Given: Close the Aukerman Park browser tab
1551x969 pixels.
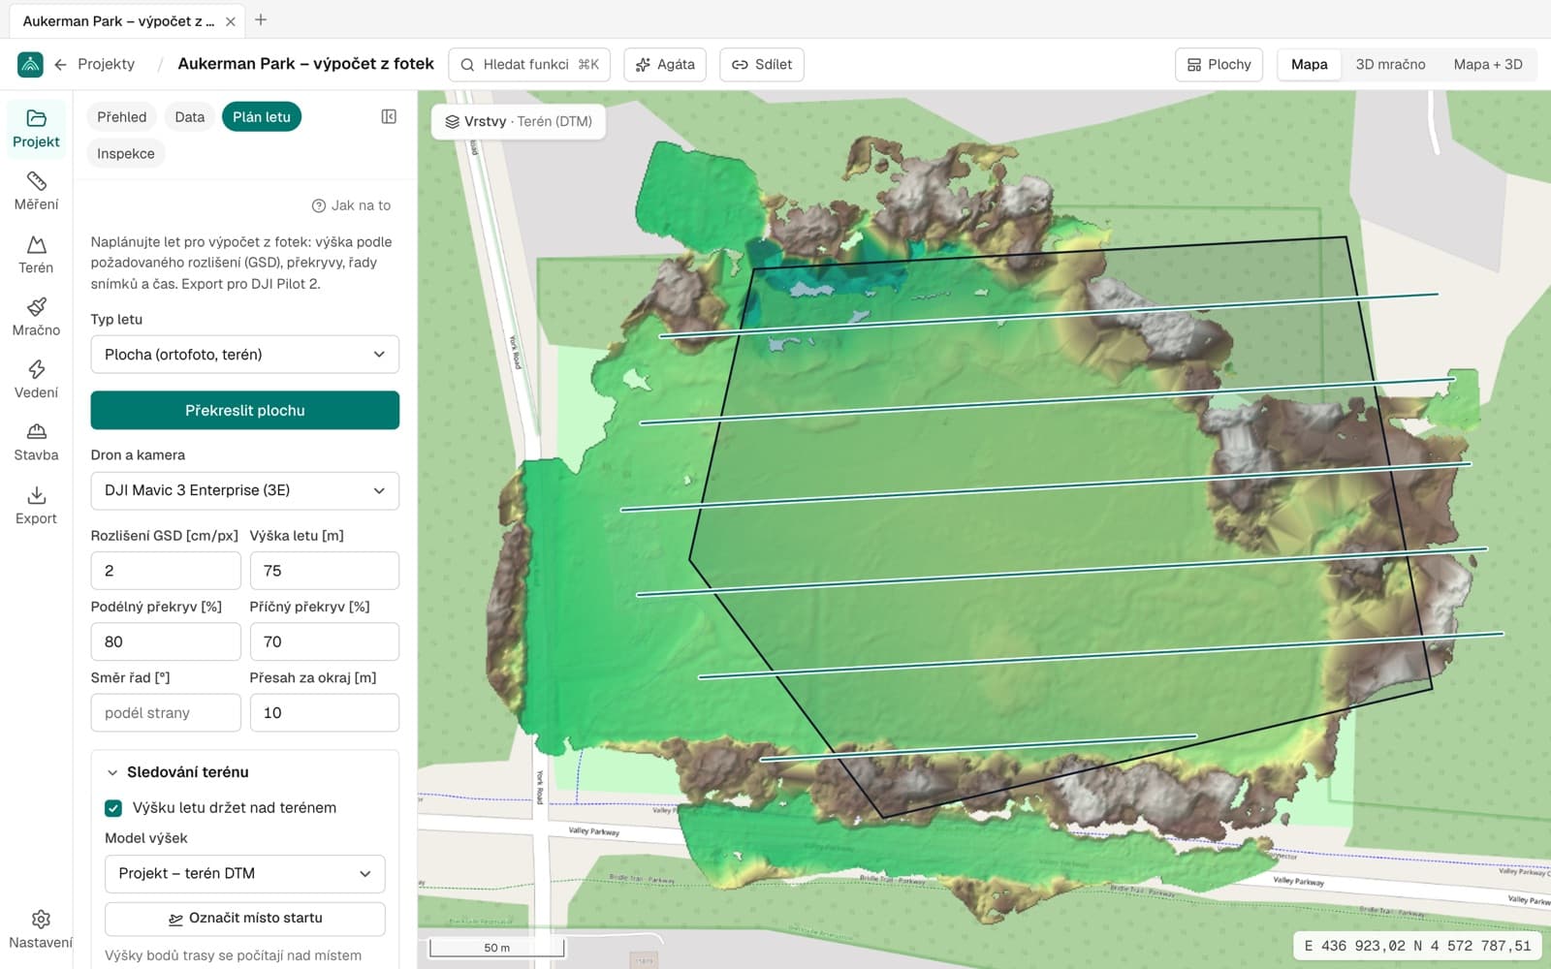Looking at the screenshot, I should (x=230, y=21).
